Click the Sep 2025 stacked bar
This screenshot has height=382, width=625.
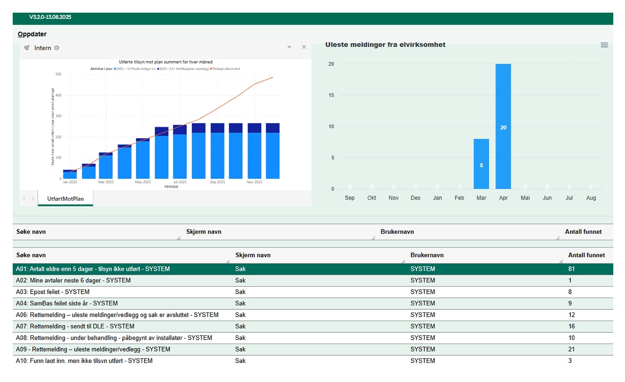point(217,151)
